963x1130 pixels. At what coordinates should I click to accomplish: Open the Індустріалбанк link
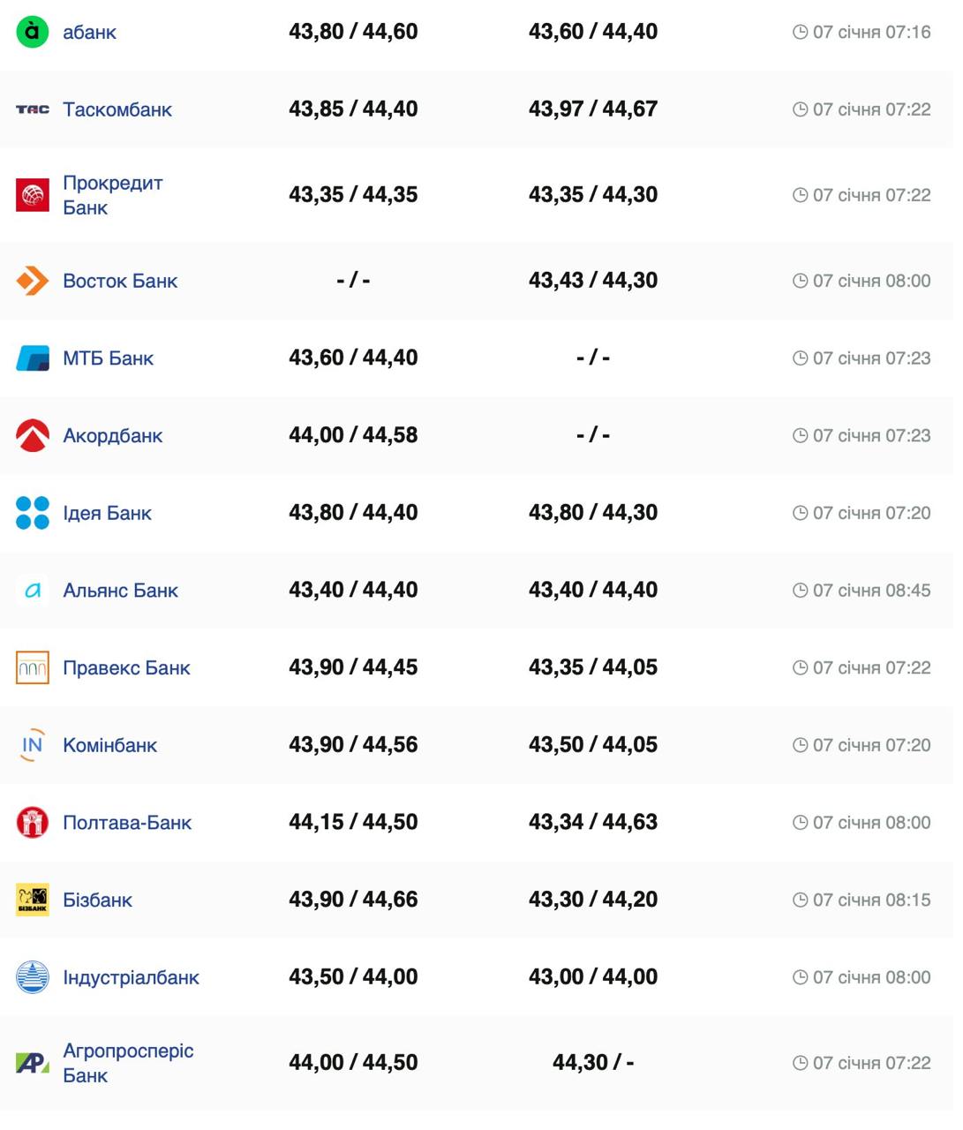tap(131, 977)
